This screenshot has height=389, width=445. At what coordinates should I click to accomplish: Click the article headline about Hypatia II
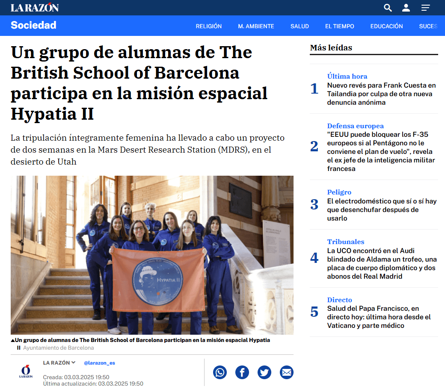tap(139, 83)
